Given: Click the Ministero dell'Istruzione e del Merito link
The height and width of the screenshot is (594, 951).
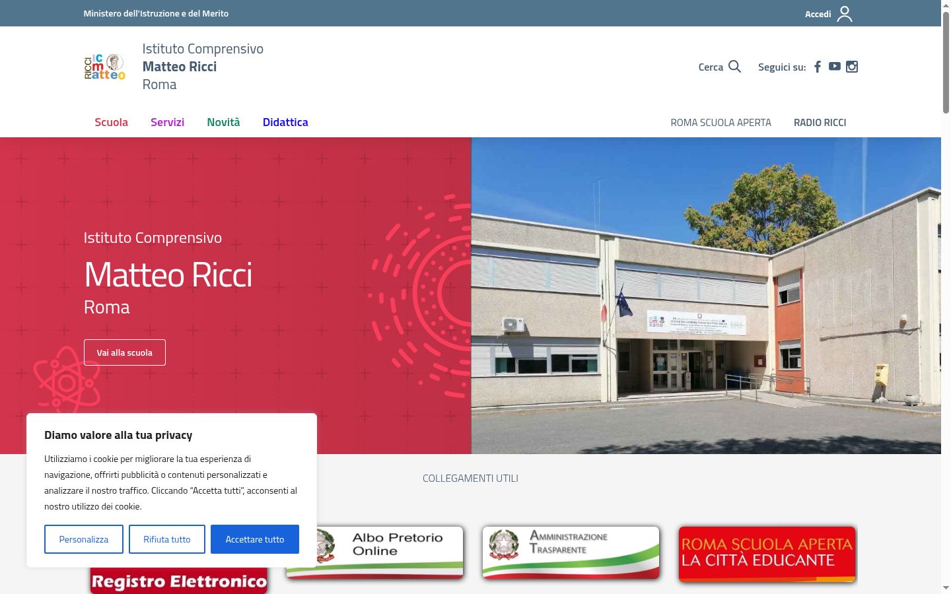Looking at the screenshot, I should click(156, 13).
